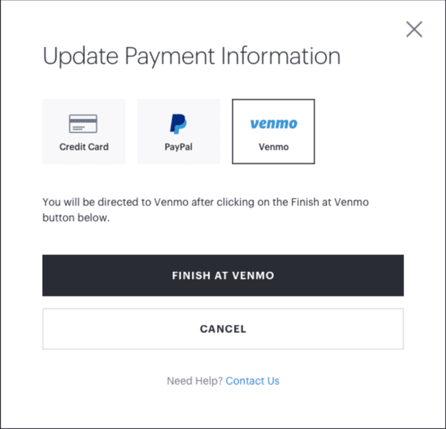Choose the PayPal payment tile
Viewport: 446px width, 429px height.
(x=178, y=131)
